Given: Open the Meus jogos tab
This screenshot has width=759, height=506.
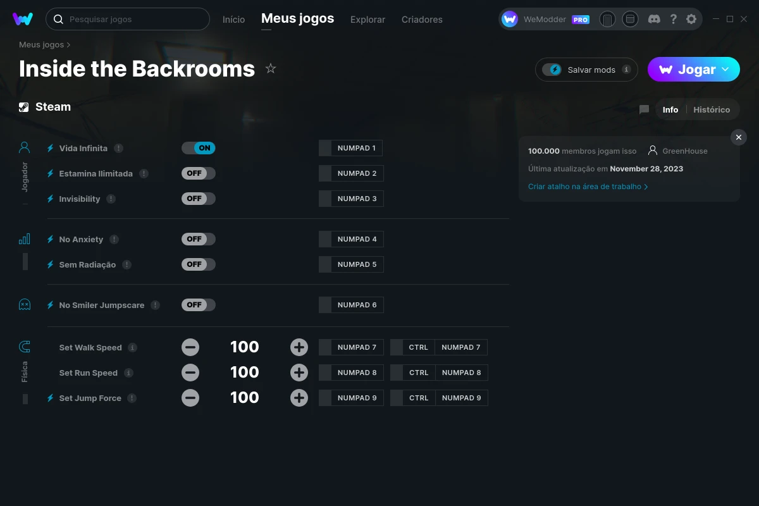Looking at the screenshot, I should click(297, 18).
